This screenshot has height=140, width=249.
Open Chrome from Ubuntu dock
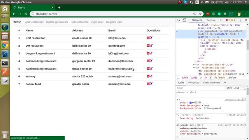5,45
